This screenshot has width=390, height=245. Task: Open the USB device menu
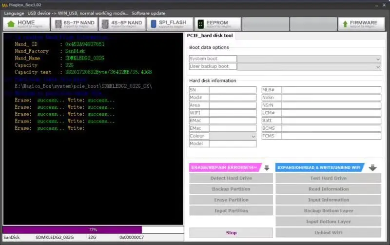tap(78, 13)
